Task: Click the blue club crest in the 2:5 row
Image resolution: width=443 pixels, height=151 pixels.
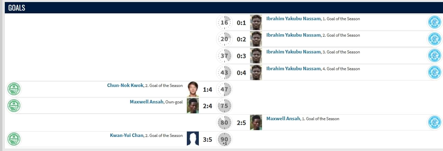Action: coord(434,123)
